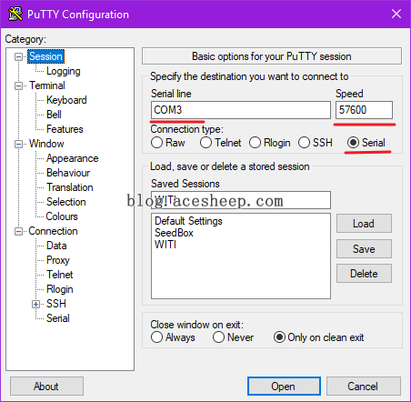
Task: Close the PuTTY Configuration window
Action: [396, 14]
